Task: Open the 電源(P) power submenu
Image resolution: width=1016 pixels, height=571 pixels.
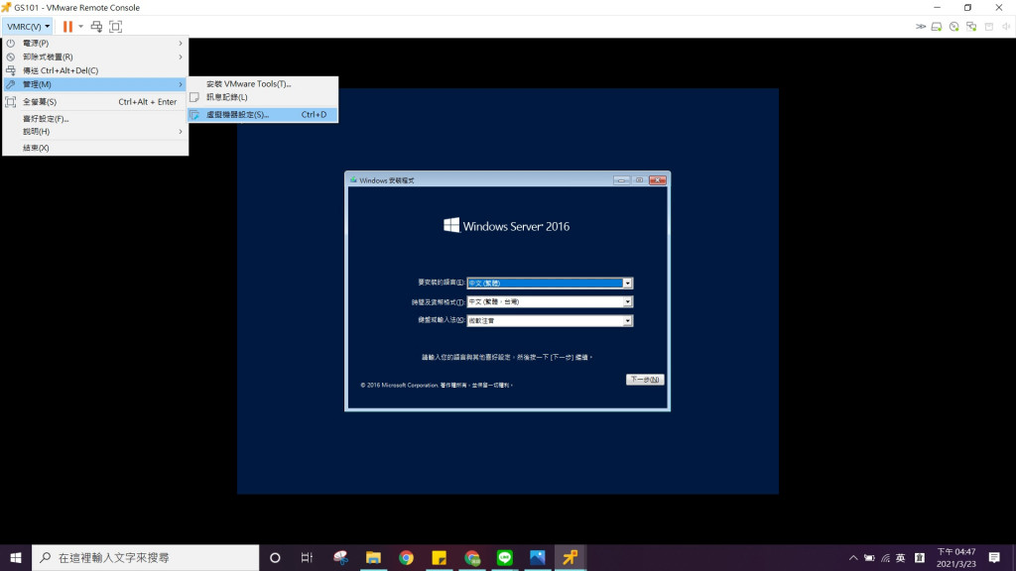Action: (x=95, y=43)
